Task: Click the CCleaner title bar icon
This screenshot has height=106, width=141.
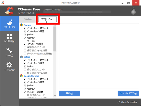Action: click(x=3, y=3)
